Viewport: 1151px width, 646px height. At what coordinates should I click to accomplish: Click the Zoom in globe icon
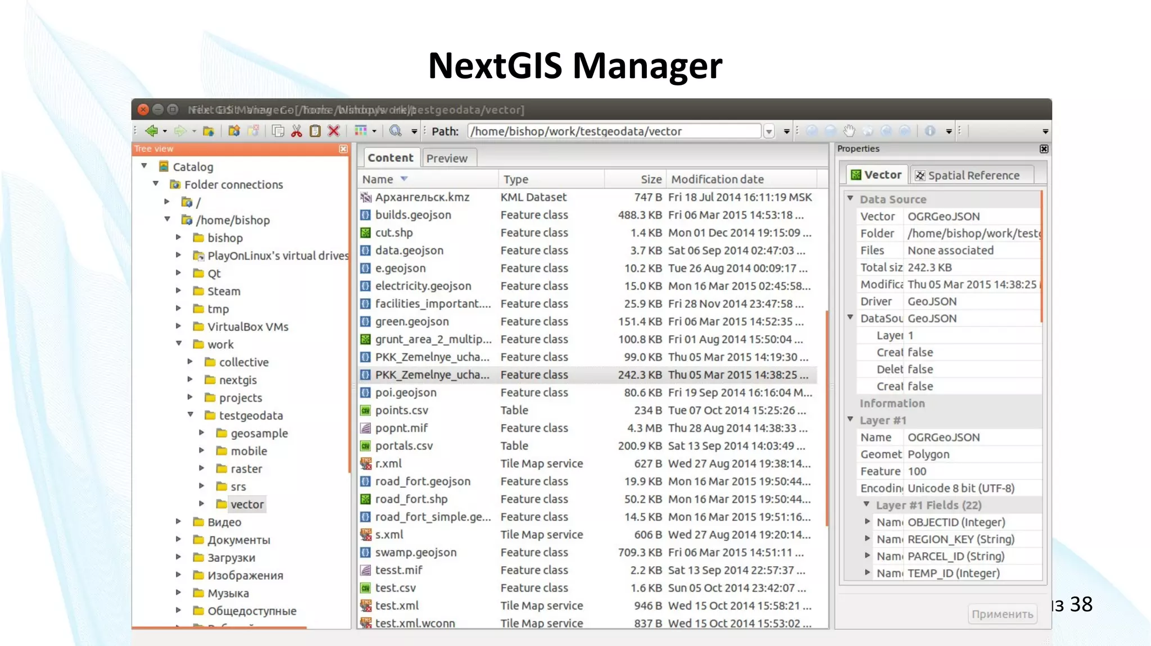click(x=812, y=131)
